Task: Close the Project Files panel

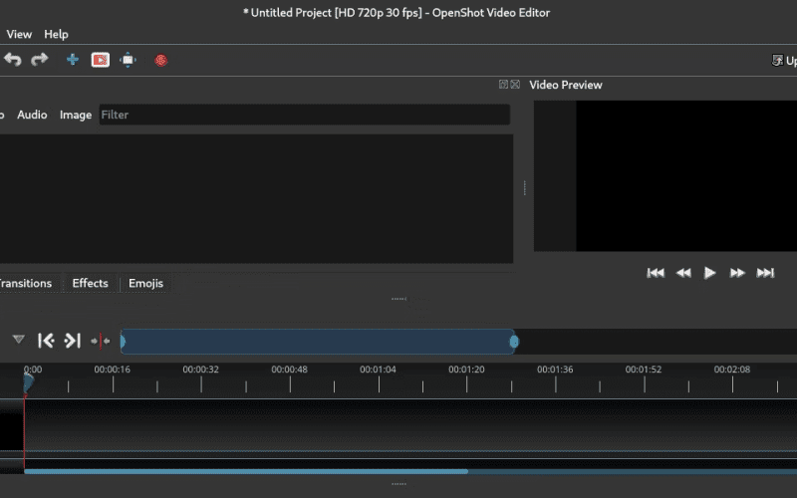Action: [515, 85]
